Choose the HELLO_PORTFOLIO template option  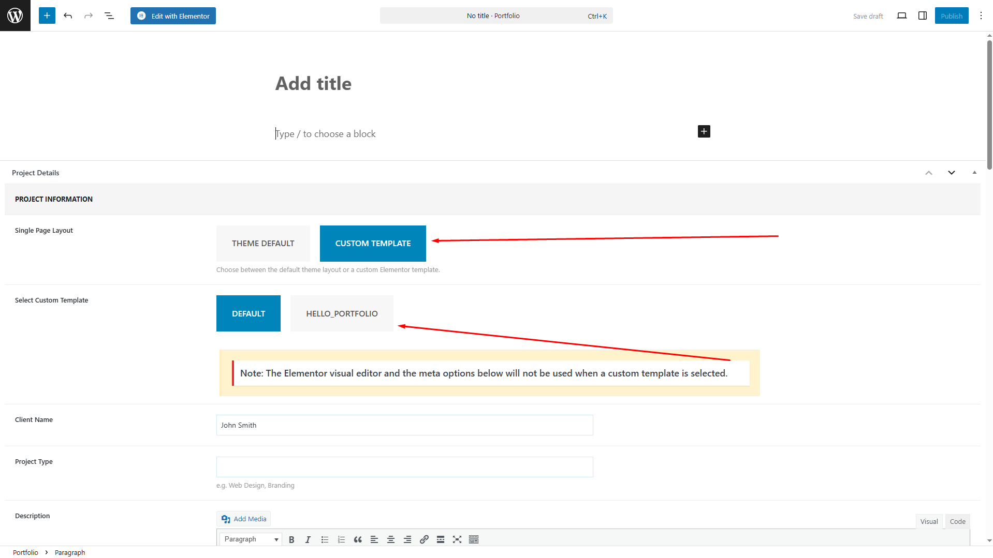coord(342,313)
